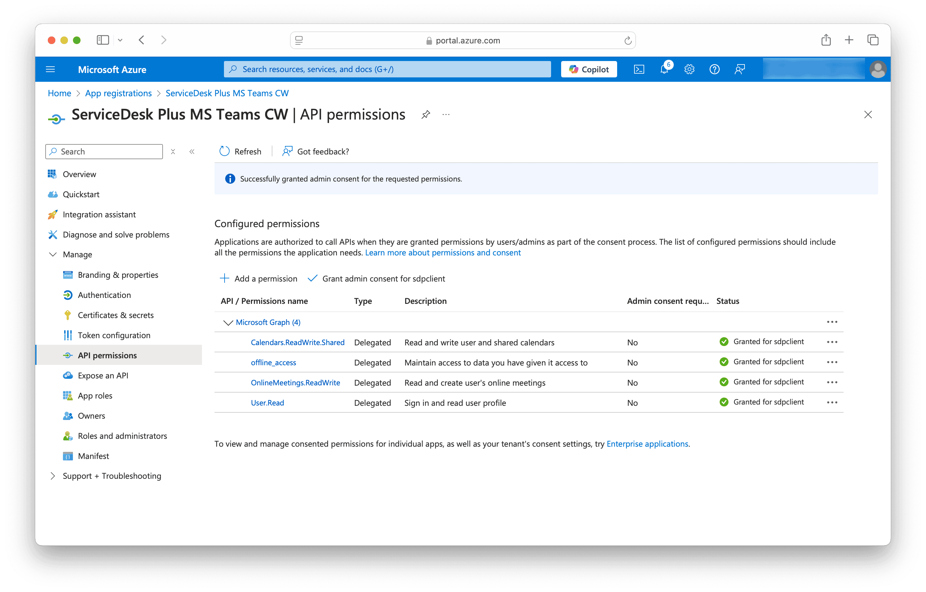Collapse the Microsoft Graph (4) group
The image size is (926, 592).
[x=228, y=322]
